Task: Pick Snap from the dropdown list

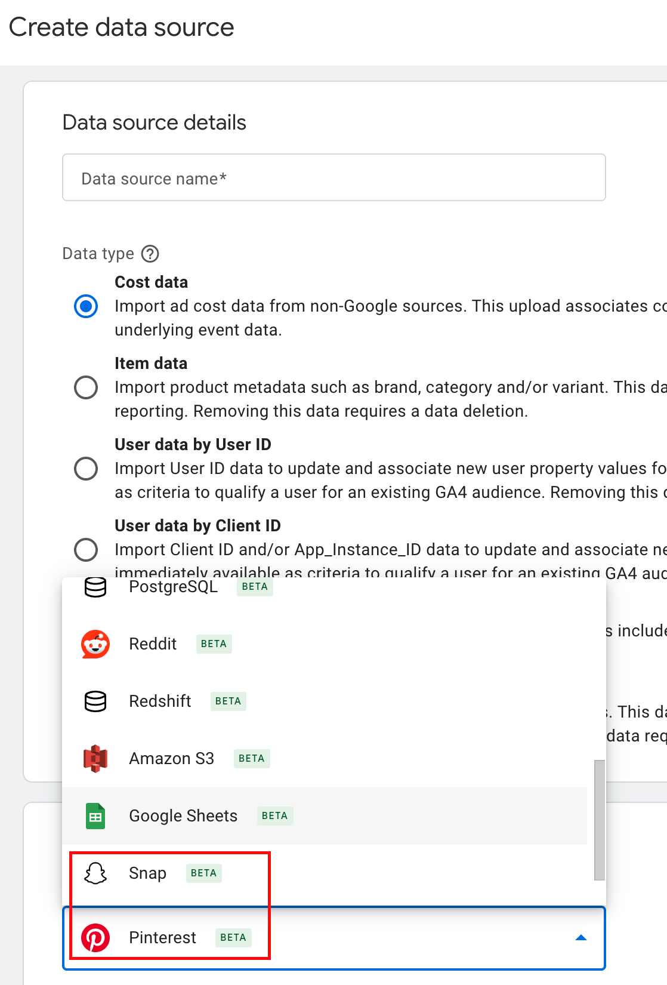Action: click(148, 873)
